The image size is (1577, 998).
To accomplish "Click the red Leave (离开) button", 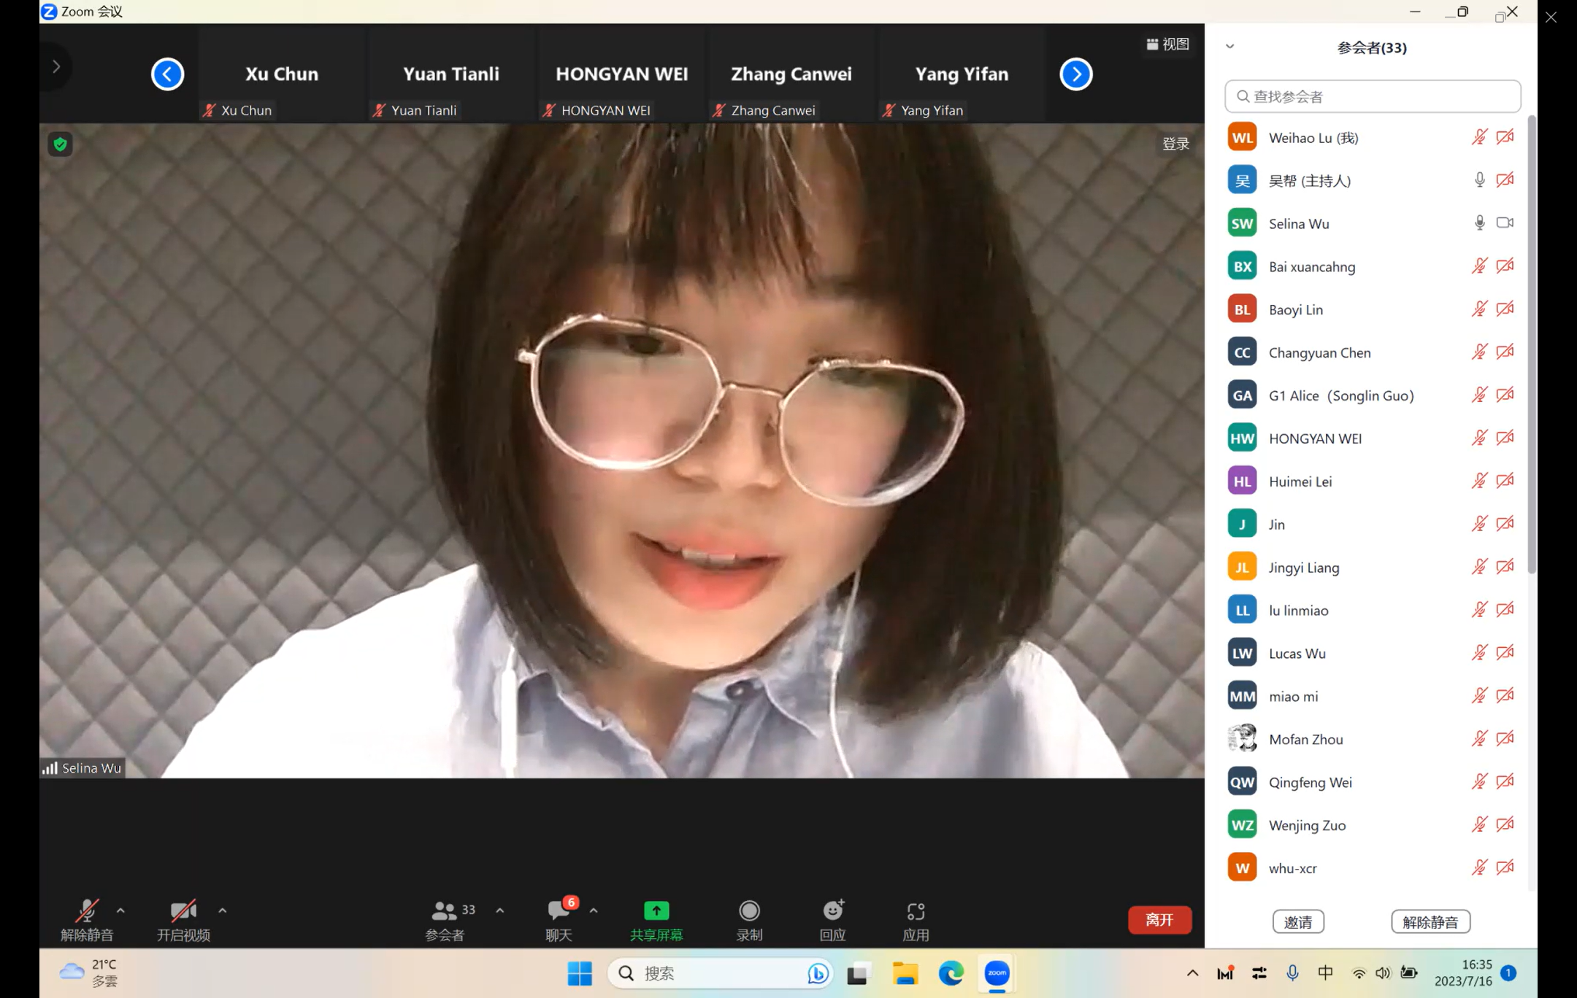I will point(1159,919).
